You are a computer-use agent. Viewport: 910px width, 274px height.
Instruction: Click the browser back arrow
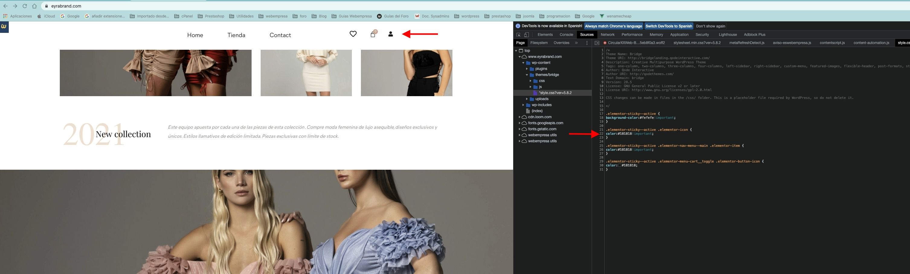(x=5, y=6)
